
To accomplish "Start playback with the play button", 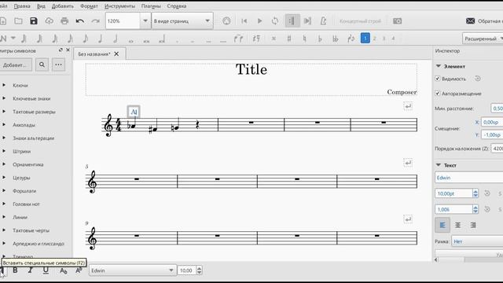I will click(x=259, y=21).
